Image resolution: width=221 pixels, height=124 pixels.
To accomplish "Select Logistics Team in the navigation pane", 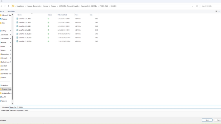I will 7,93.
